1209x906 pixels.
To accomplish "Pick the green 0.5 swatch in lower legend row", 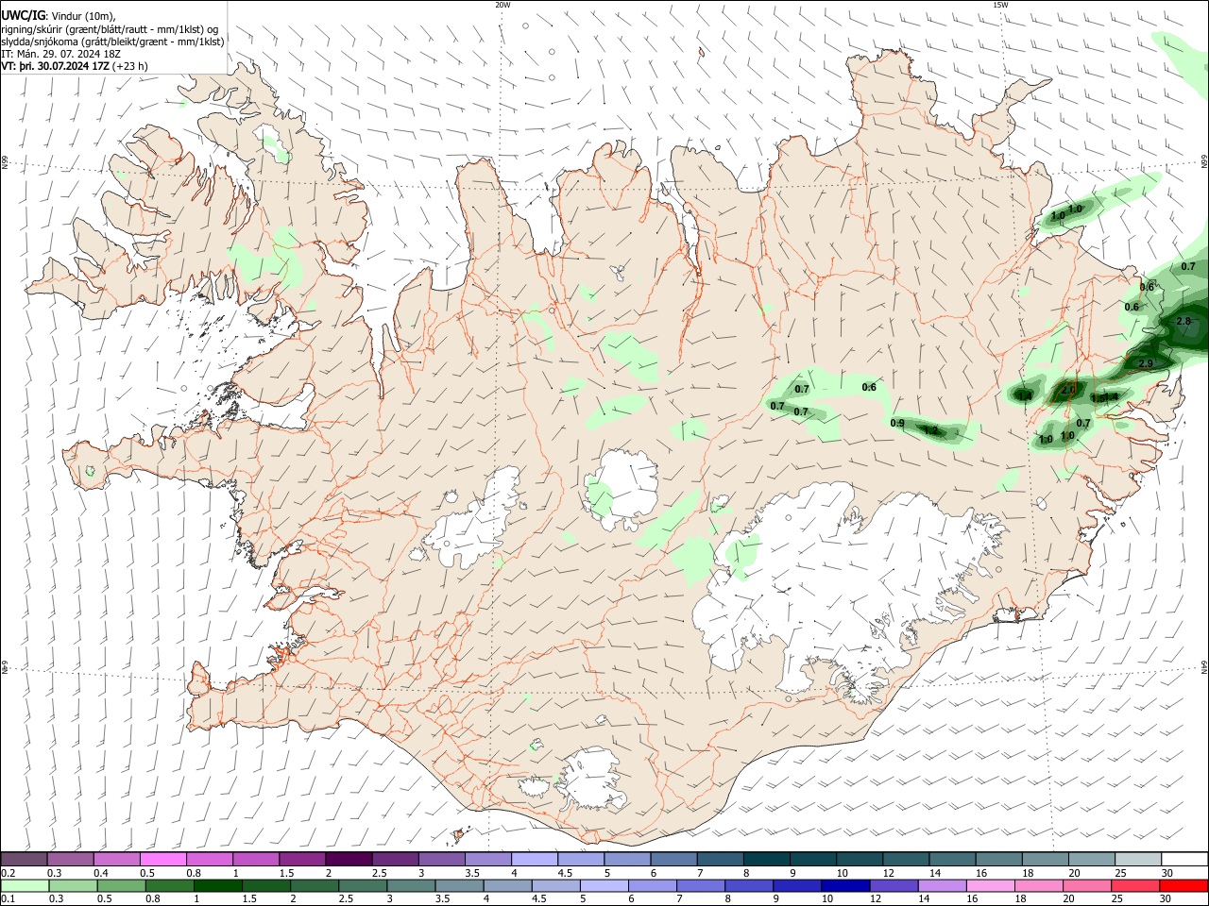I will [x=122, y=885].
